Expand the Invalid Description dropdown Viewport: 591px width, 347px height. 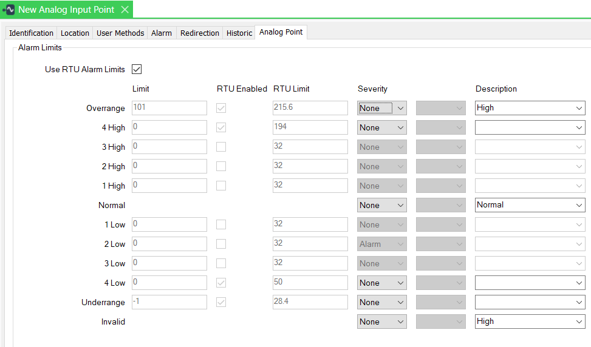[x=530, y=322]
